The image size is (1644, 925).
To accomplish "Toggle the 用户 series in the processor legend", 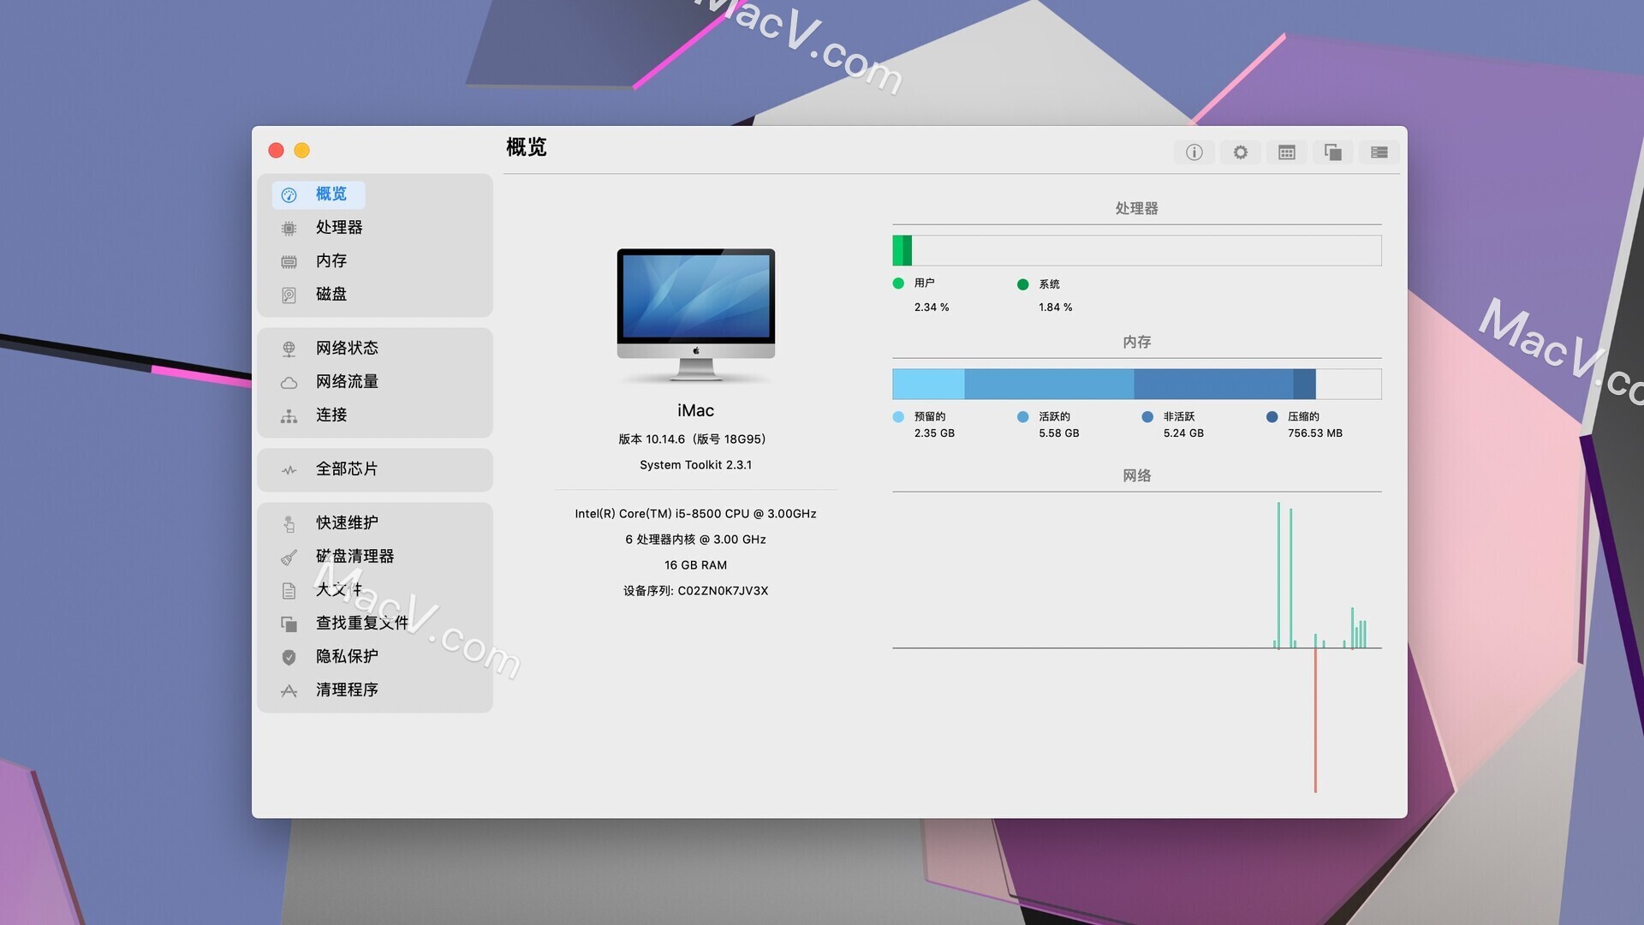I will (897, 283).
